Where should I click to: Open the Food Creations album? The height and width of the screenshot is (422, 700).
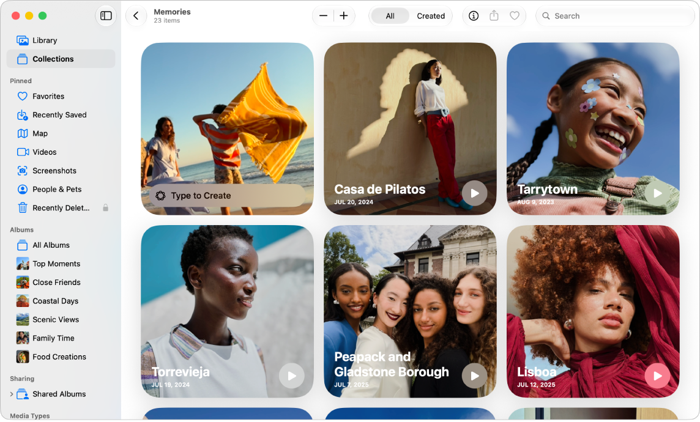(61, 357)
